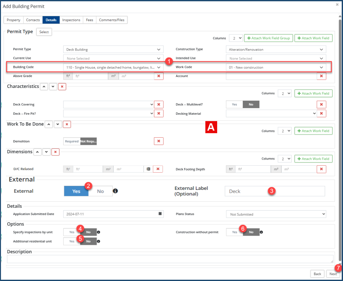
Task: Set External to No
Action: click(x=100, y=191)
